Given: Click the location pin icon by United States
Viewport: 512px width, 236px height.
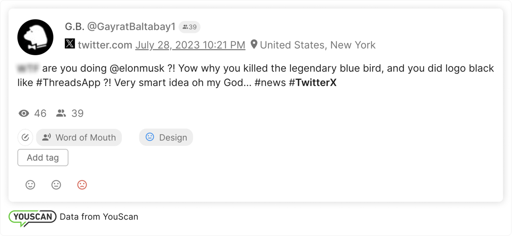Looking at the screenshot, I should pyautogui.click(x=254, y=44).
